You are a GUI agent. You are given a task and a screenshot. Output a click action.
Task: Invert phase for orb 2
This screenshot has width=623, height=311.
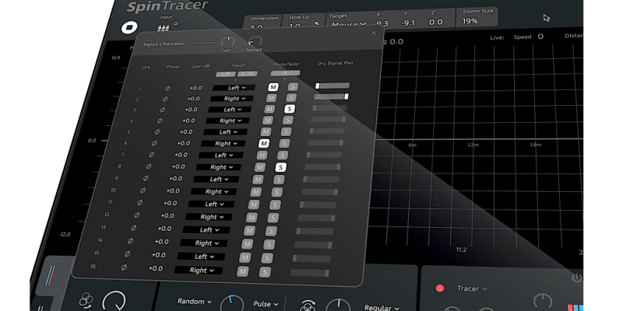(165, 99)
